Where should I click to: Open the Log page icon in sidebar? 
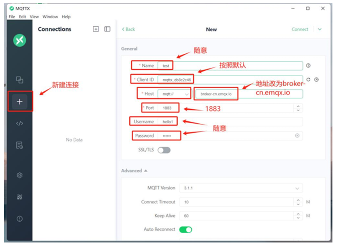(19, 145)
